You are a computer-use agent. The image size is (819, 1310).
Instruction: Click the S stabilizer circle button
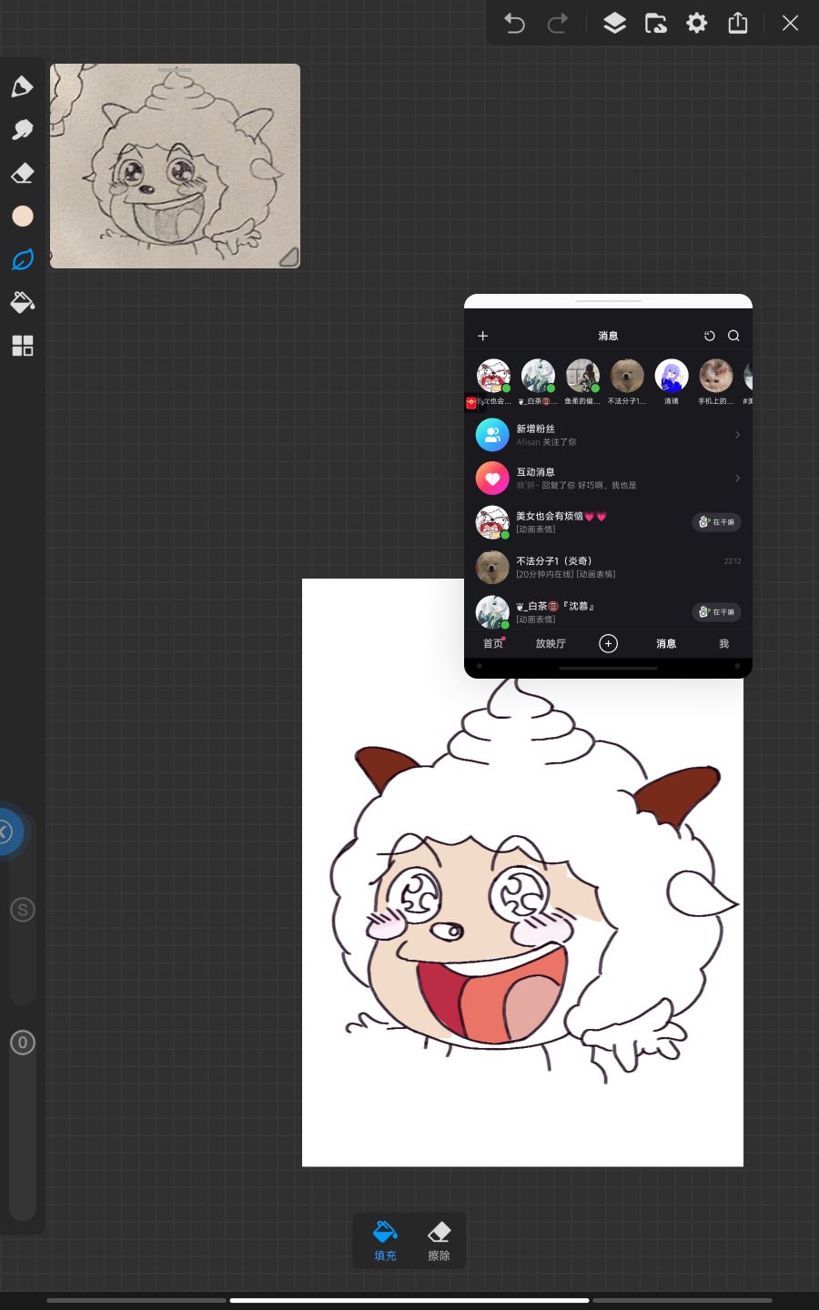pos(23,910)
